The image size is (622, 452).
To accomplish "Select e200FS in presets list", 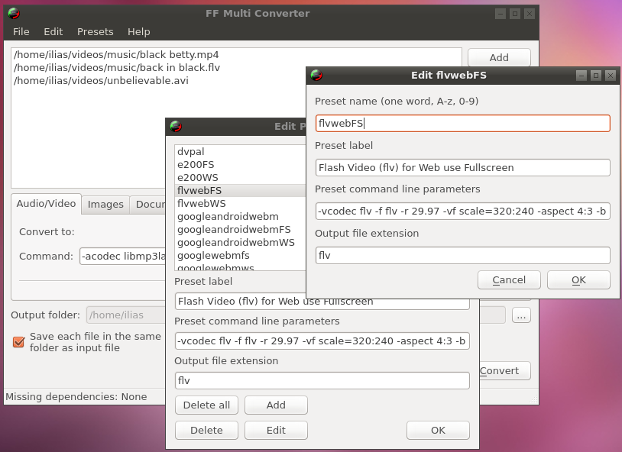I will (240, 165).
